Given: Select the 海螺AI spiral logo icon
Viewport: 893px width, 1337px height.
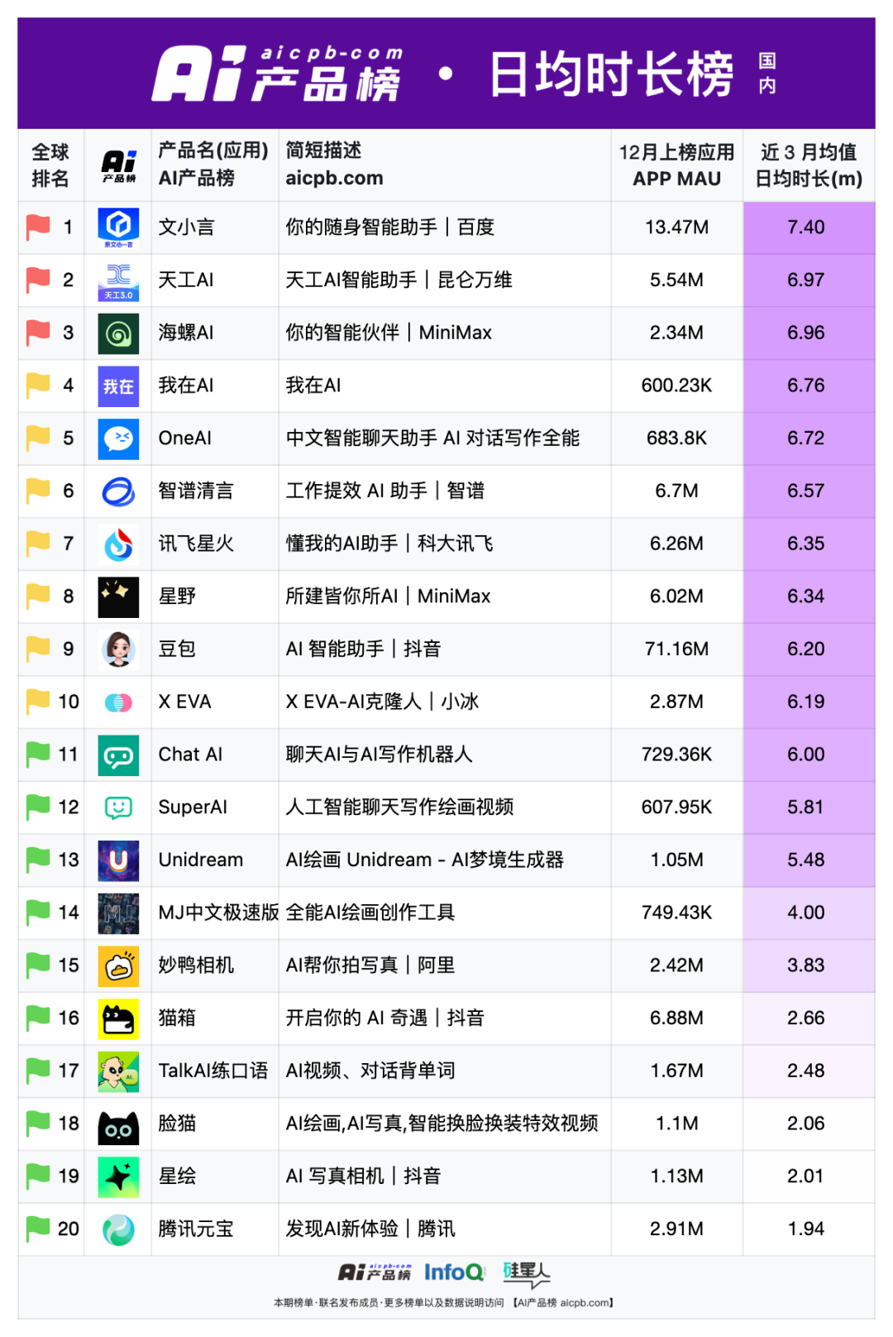Looking at the screenshot, I should (x=118, y=333).
